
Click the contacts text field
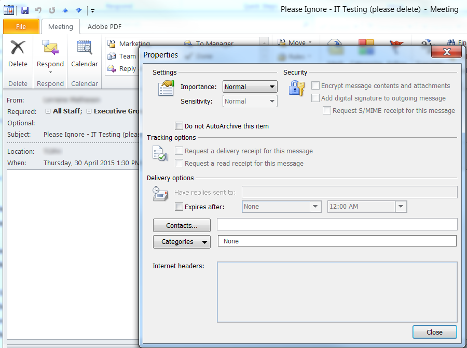(337, 224)
